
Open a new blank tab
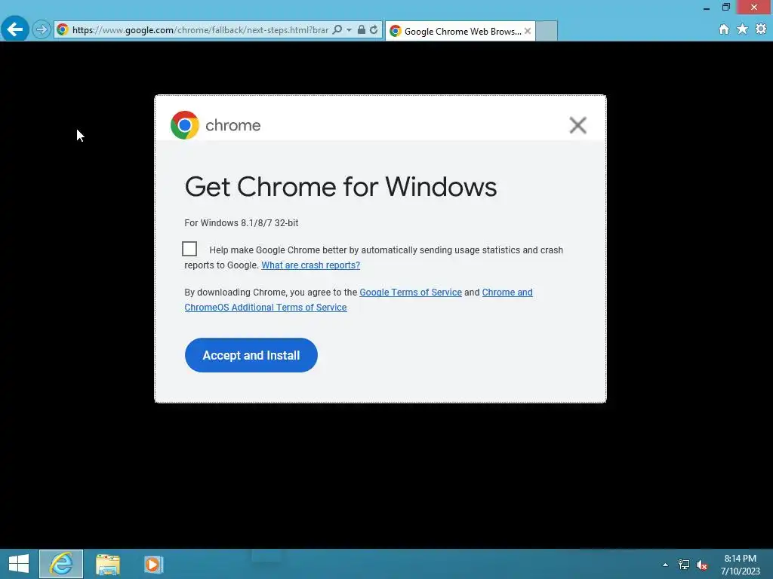click(x=547, y=31)
